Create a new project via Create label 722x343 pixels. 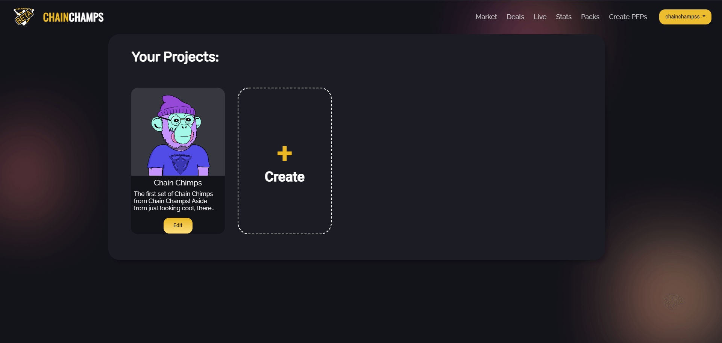[x=285, y=177]
